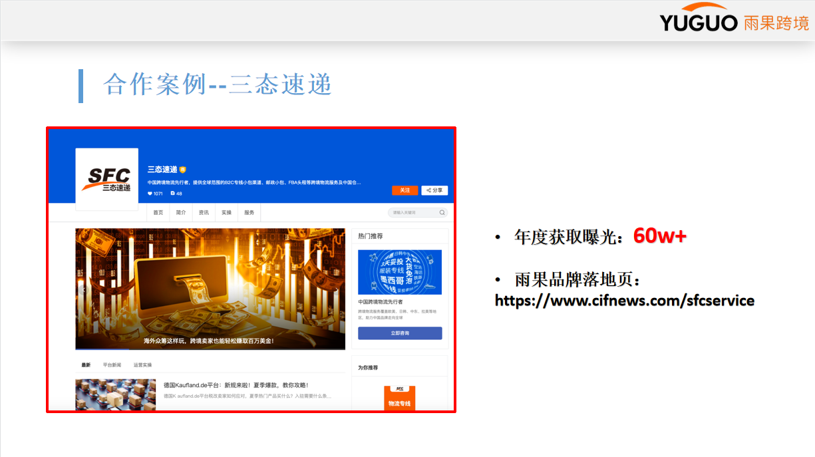The image size is (815, 457).
Task: Select the SFC 三态速递 profile logo
Action: (x=106, y=175)
